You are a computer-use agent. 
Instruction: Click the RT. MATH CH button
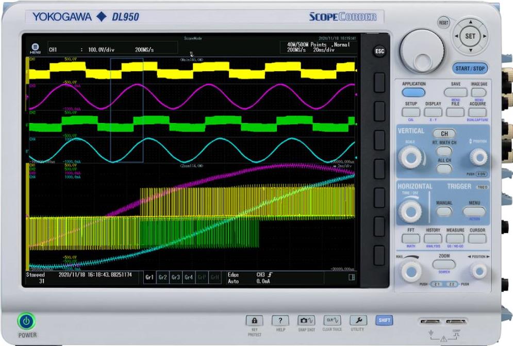click(x=444, y=151)
